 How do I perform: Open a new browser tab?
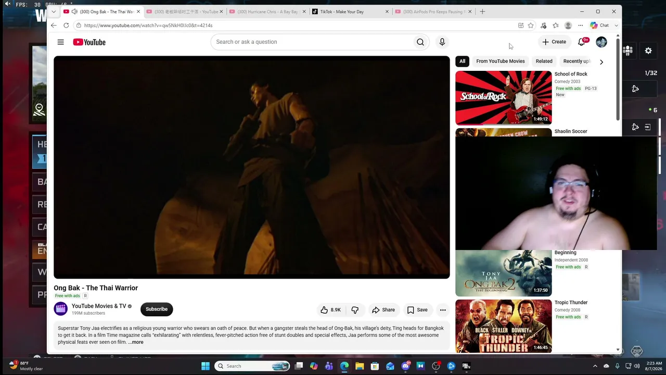coord(482,11)
